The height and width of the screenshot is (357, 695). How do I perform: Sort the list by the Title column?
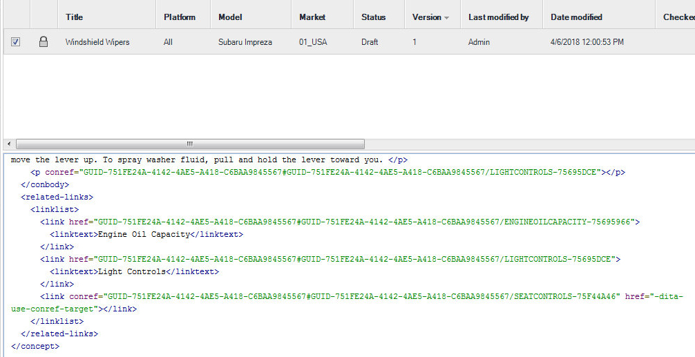click(x=75, y=17)
